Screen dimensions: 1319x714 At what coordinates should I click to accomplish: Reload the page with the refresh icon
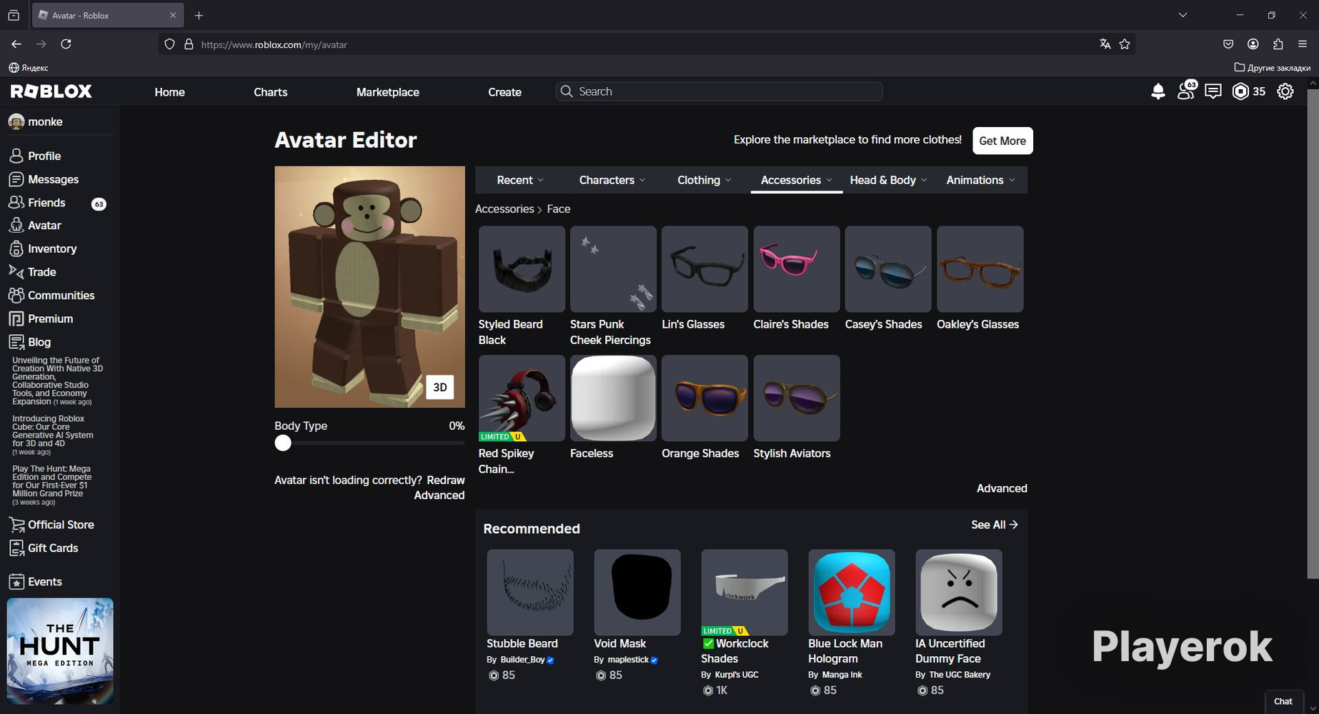pyautogui.click(x=66, y=44)
